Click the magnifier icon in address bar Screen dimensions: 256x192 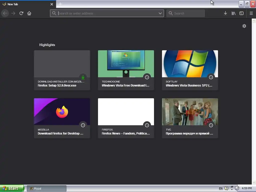point(54,13)
